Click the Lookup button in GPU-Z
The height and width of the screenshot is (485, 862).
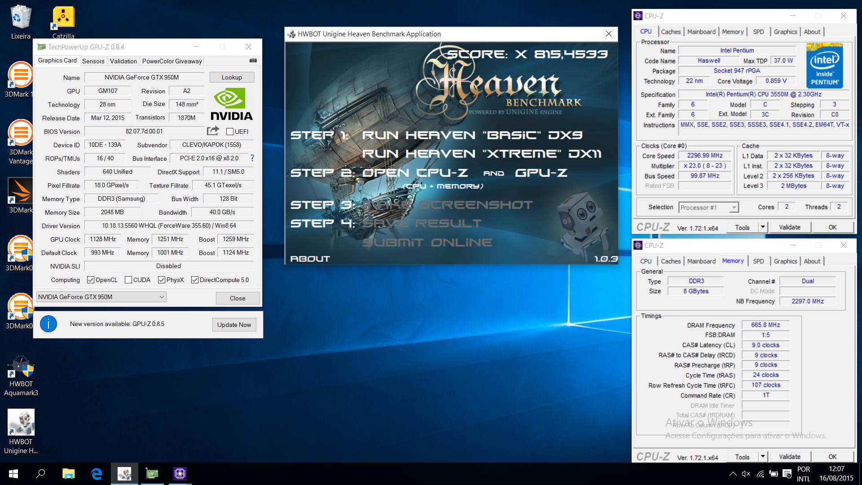point(232,77)
